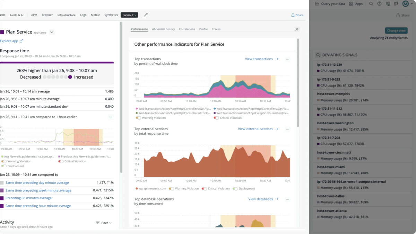Click gray swatch beside preceding day average
416x234 pixels.
[2, 183]
